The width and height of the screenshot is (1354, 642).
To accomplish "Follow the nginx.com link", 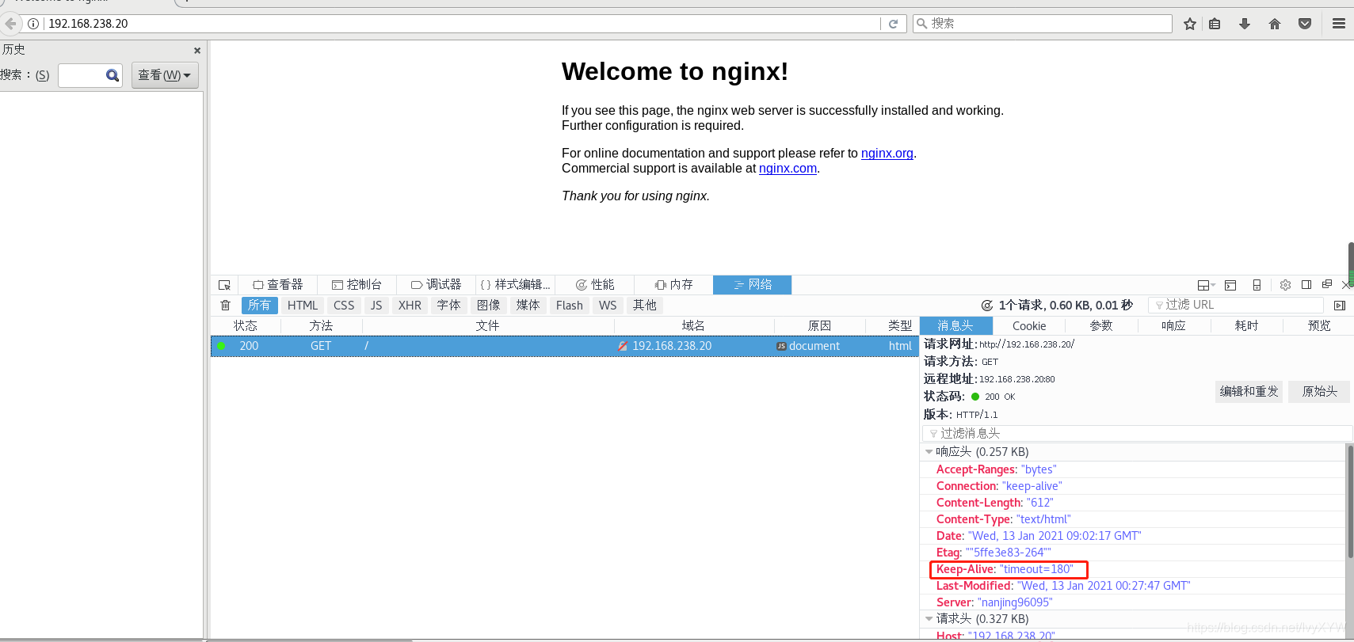I will pos(788,169).
